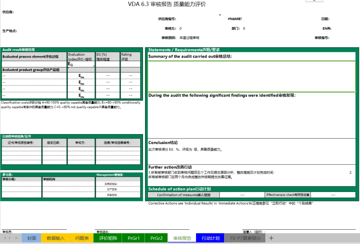This screenshot has width=360, height=244.
Task: Open the PrGr2 sheet tab
Action: point(156,238)
